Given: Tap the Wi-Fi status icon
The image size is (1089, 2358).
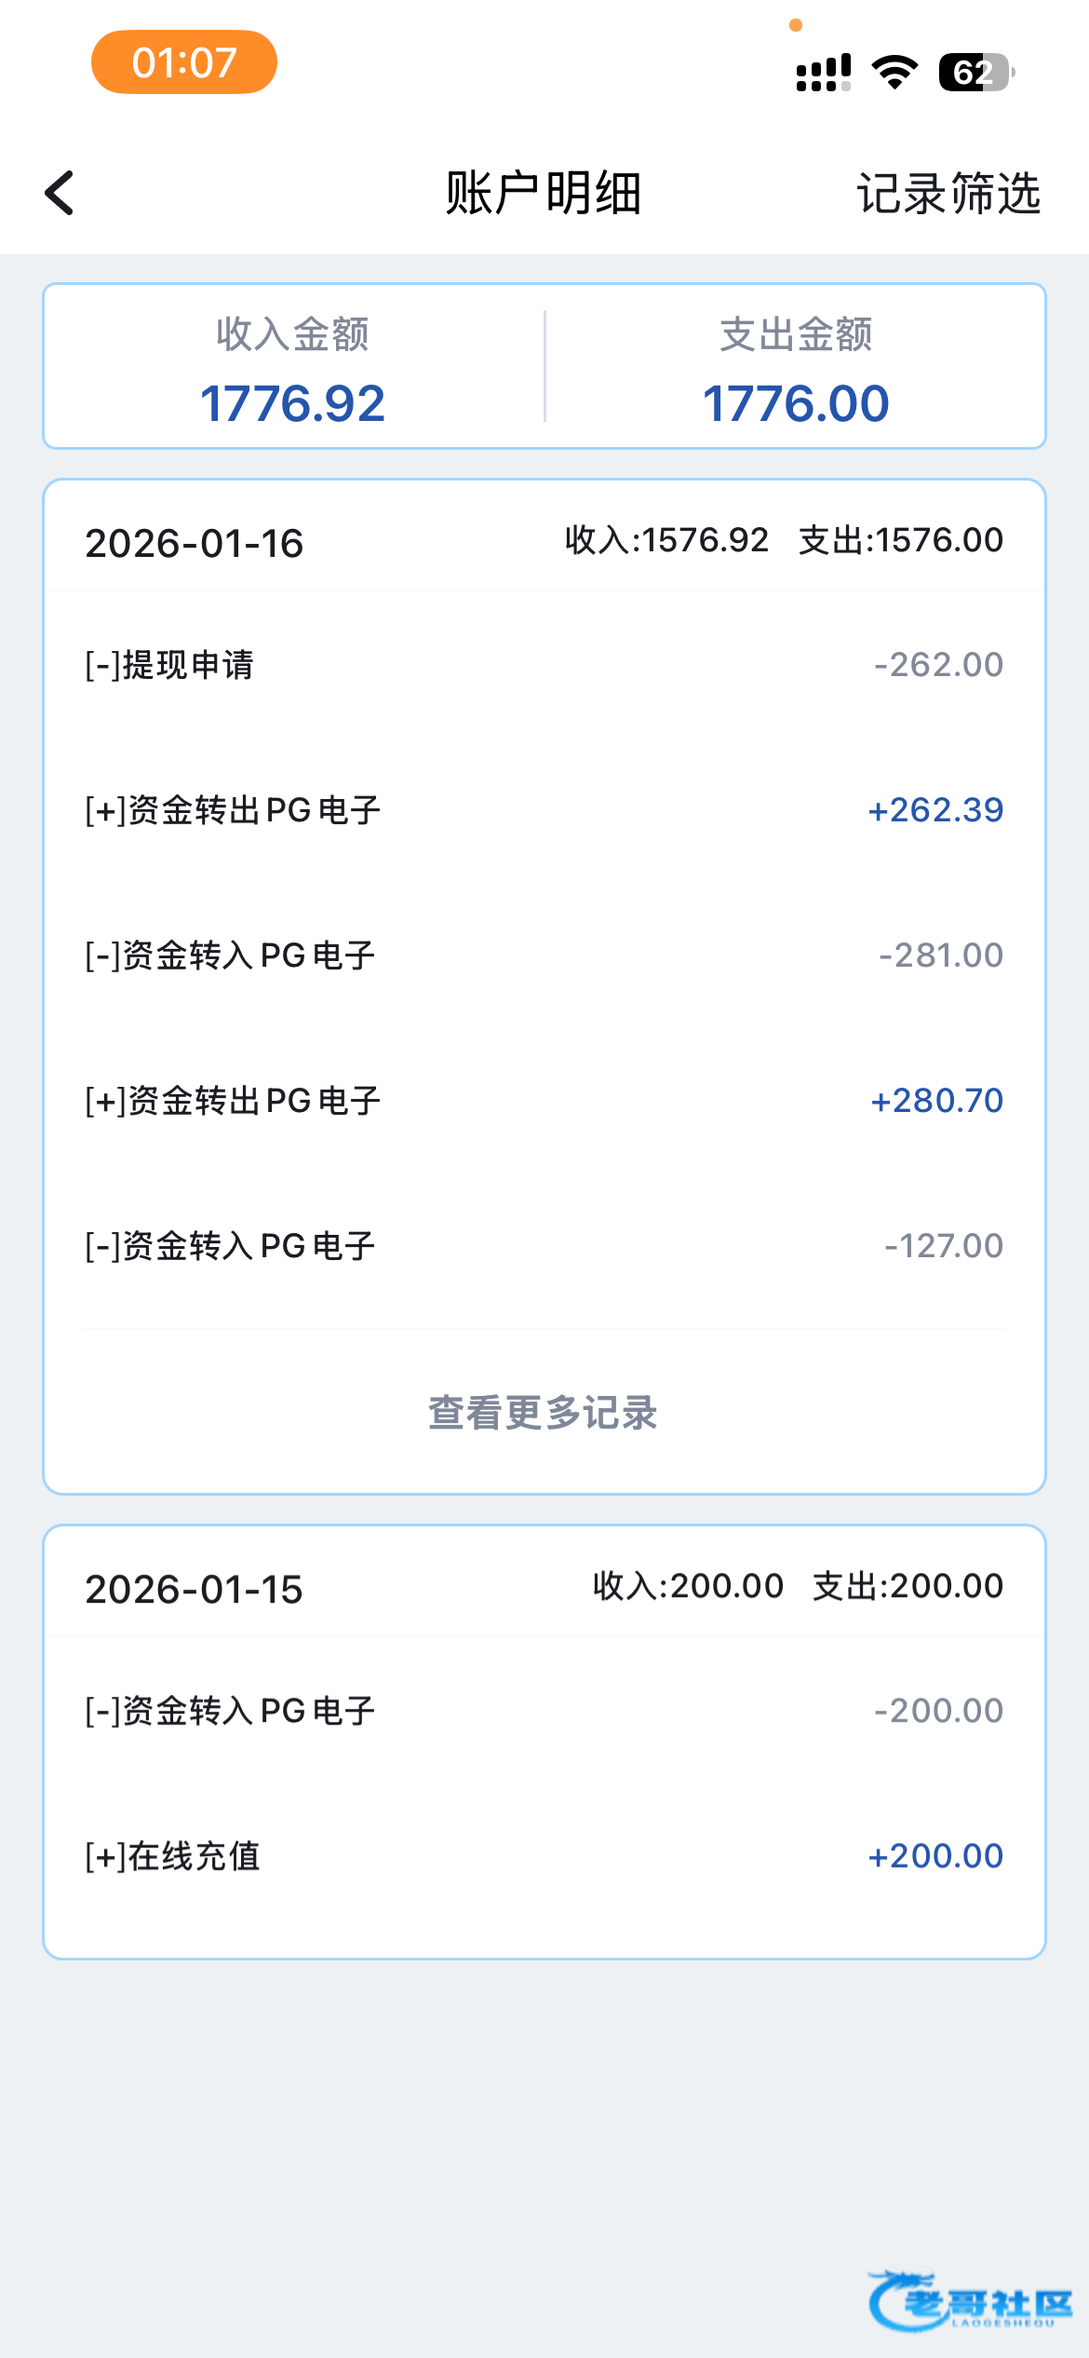Looking at the screenshot, I should pyautogui.click(x=894, y=73).
